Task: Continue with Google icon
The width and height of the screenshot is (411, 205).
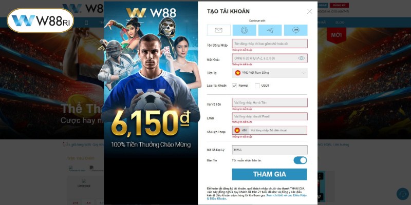Action: coord(245,30)
